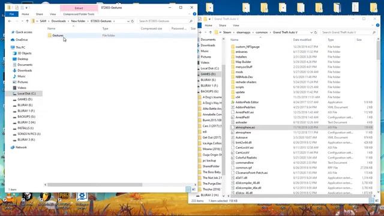Open Downloads in left Gestures navigation pane
Screen dimensions: 384x216
click(x=25, y=71)
